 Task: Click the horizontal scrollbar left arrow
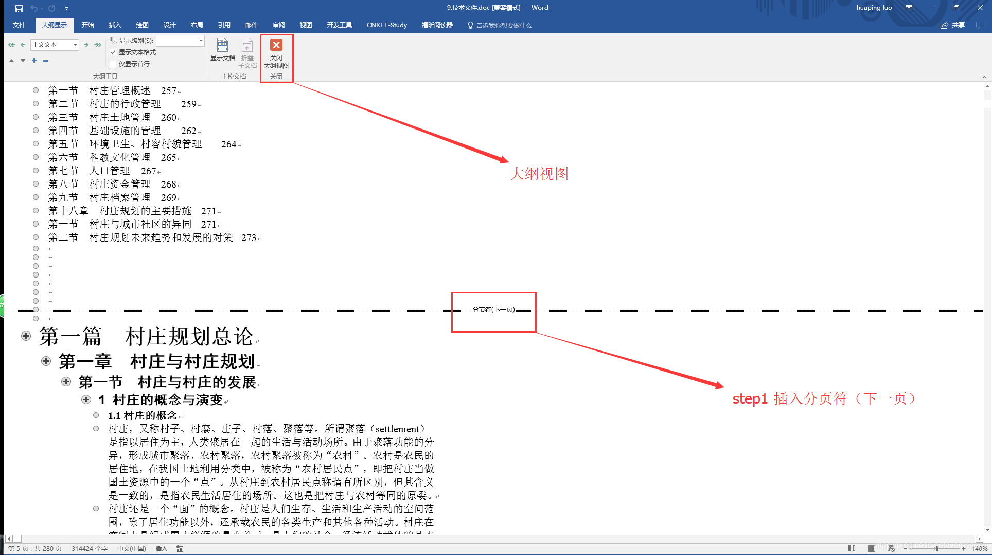click(9, 539)
